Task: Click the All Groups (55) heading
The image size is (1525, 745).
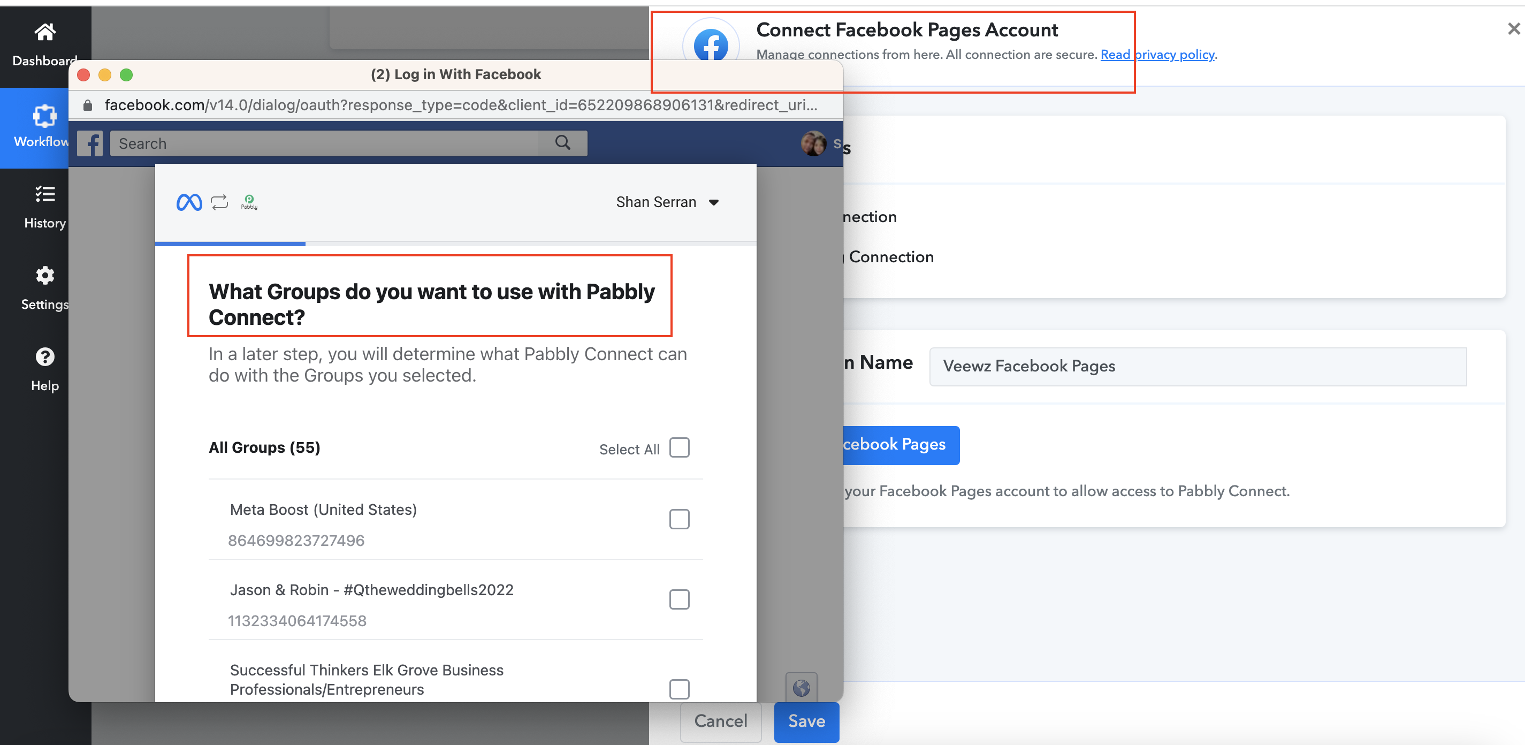Action: pyautogui.click(x=264, y=448)
